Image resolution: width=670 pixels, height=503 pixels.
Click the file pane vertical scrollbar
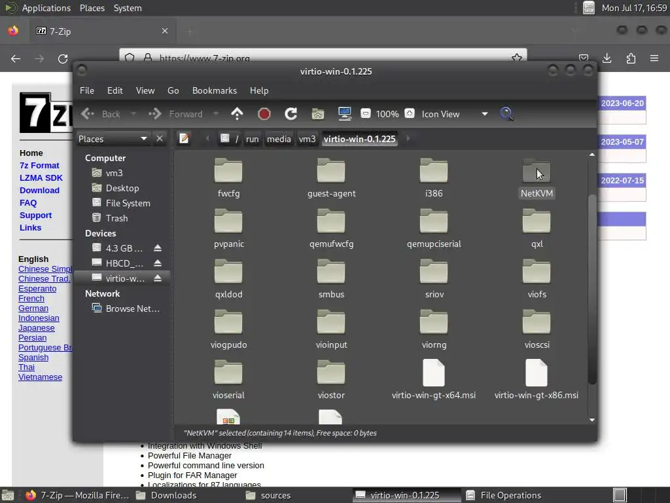[x=591, y=289]
